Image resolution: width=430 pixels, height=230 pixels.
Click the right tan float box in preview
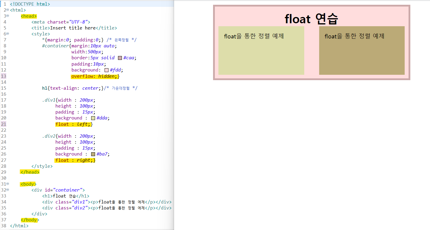click(362, 50)
